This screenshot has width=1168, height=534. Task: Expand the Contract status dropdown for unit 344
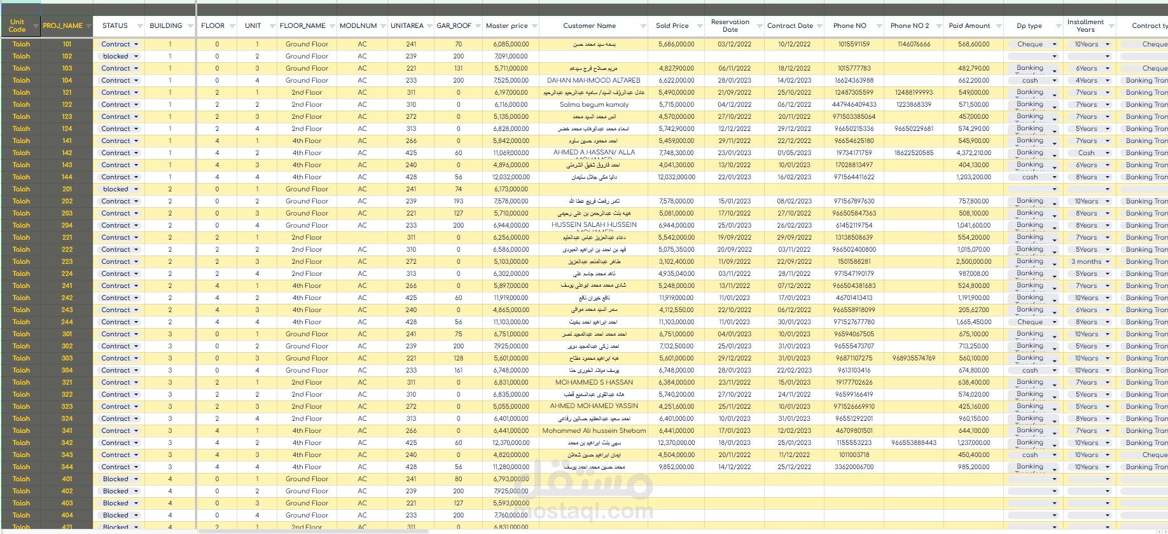coord(136,467)
